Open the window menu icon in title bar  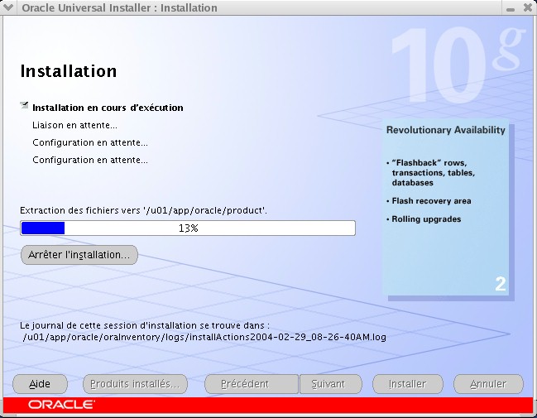click(9, 8)
